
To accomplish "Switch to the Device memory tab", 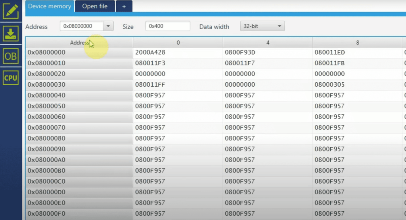I will click(x=50, y=6).
